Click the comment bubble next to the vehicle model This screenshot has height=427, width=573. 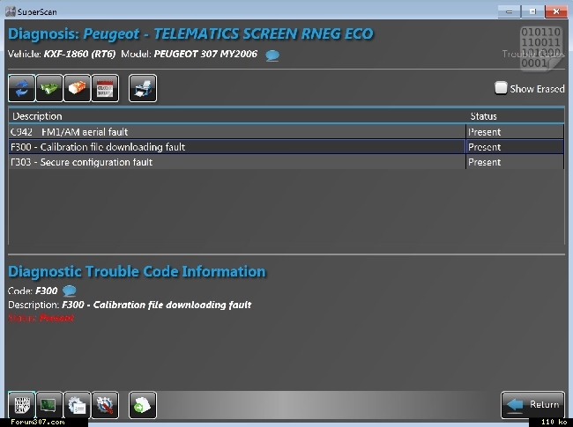point(272,55)
